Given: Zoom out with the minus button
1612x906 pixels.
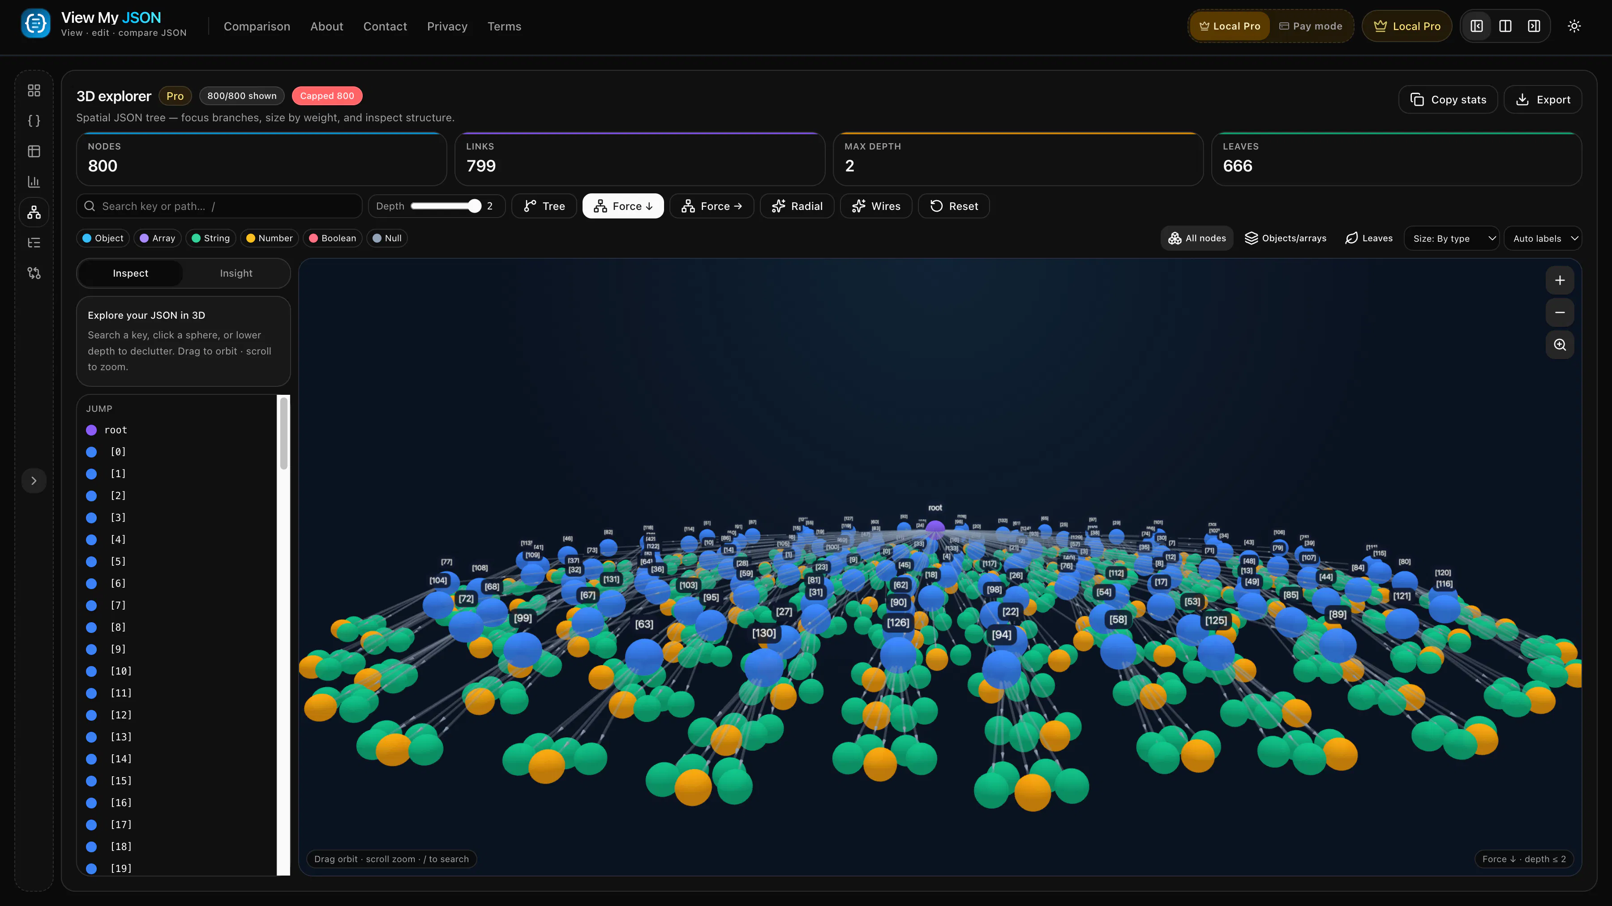Looking at the screenshot, I should point(1560,312).
